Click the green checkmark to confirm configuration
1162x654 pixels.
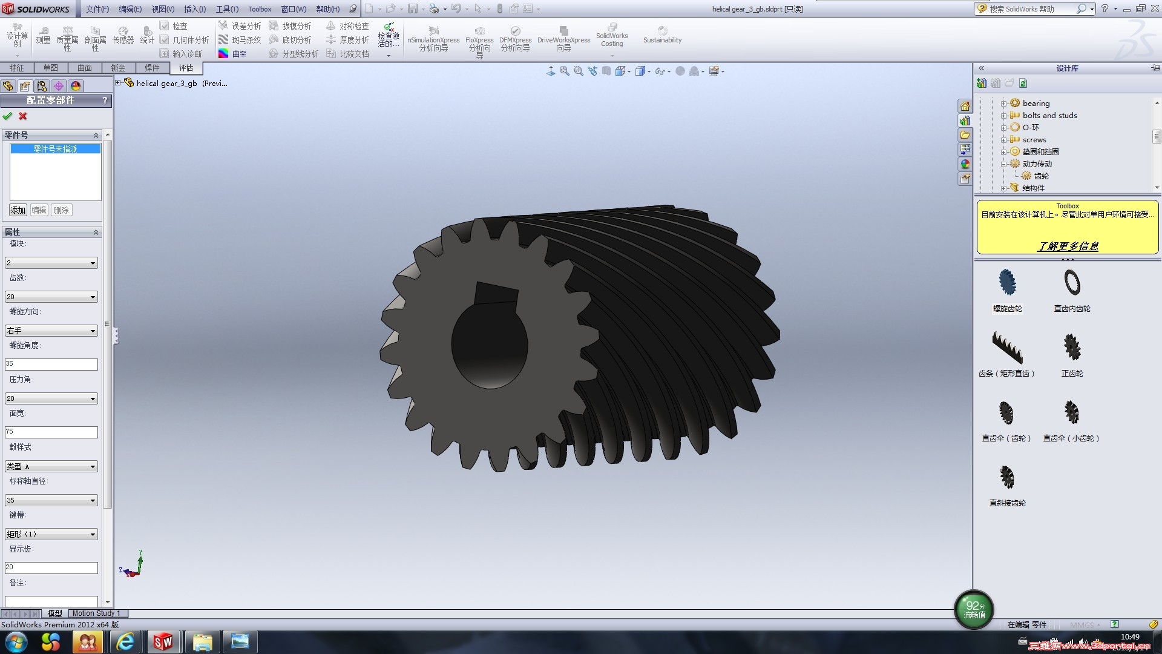pyautogui.click(x=7, y=116)
